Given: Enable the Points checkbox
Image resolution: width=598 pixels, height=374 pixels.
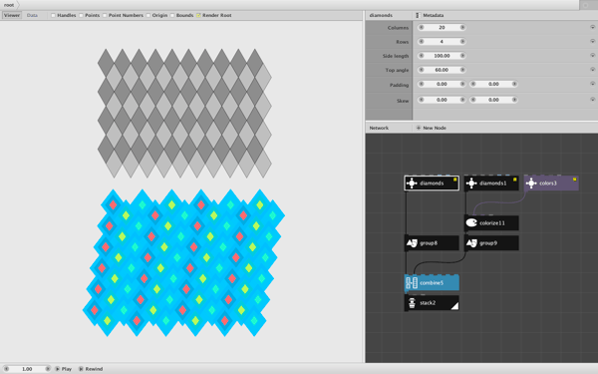Looking at the screenshot, I should [x=81, y=15].
